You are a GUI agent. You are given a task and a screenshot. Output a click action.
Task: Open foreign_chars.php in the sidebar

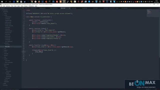click(x=9, y=26)
